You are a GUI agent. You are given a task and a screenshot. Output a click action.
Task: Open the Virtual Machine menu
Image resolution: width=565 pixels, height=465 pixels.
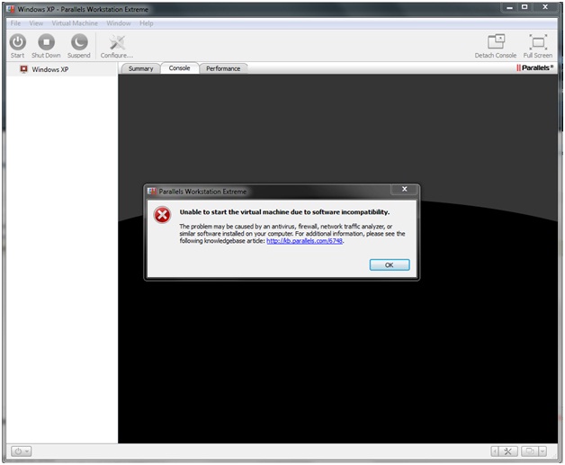click(x=75, y=23)
